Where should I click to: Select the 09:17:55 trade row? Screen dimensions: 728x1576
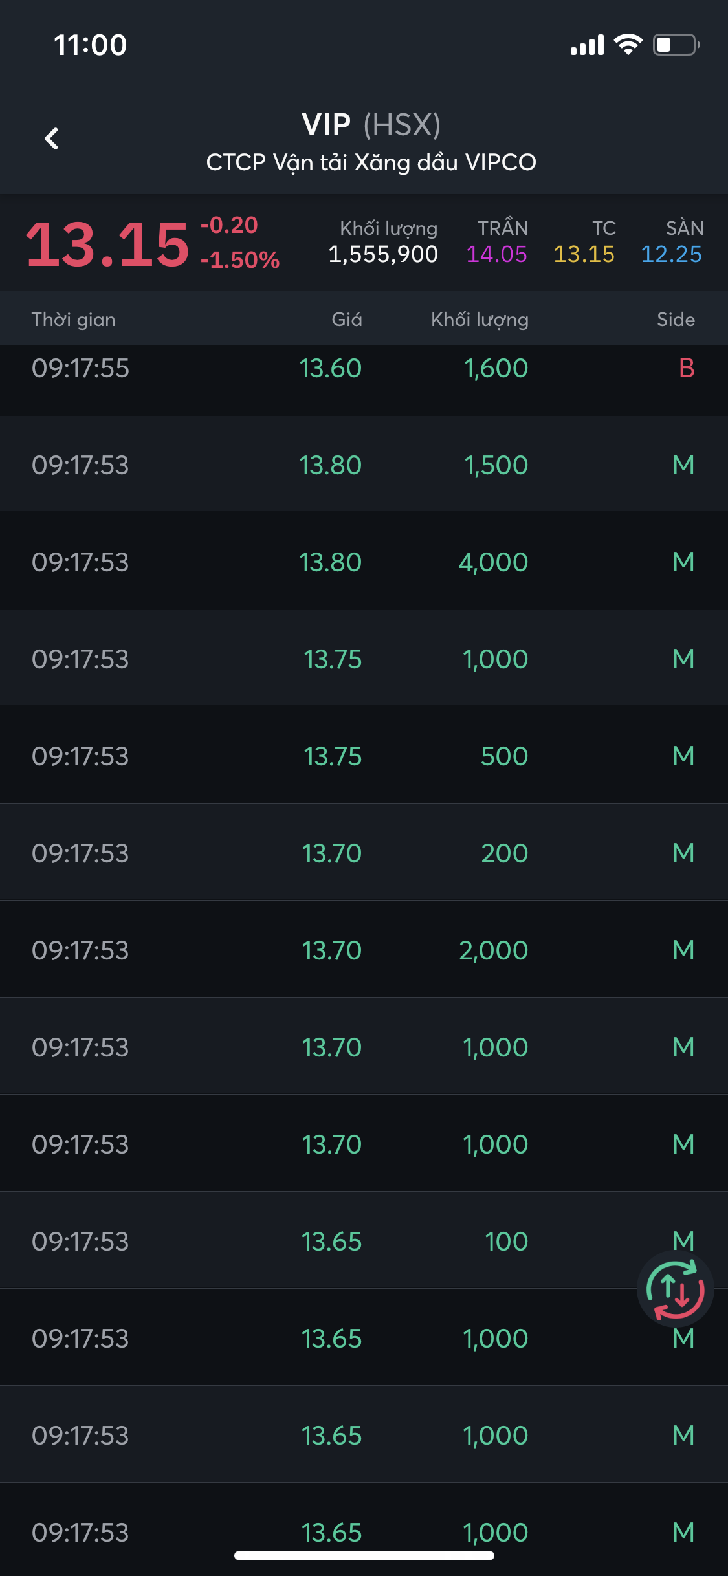coord(364,369)
